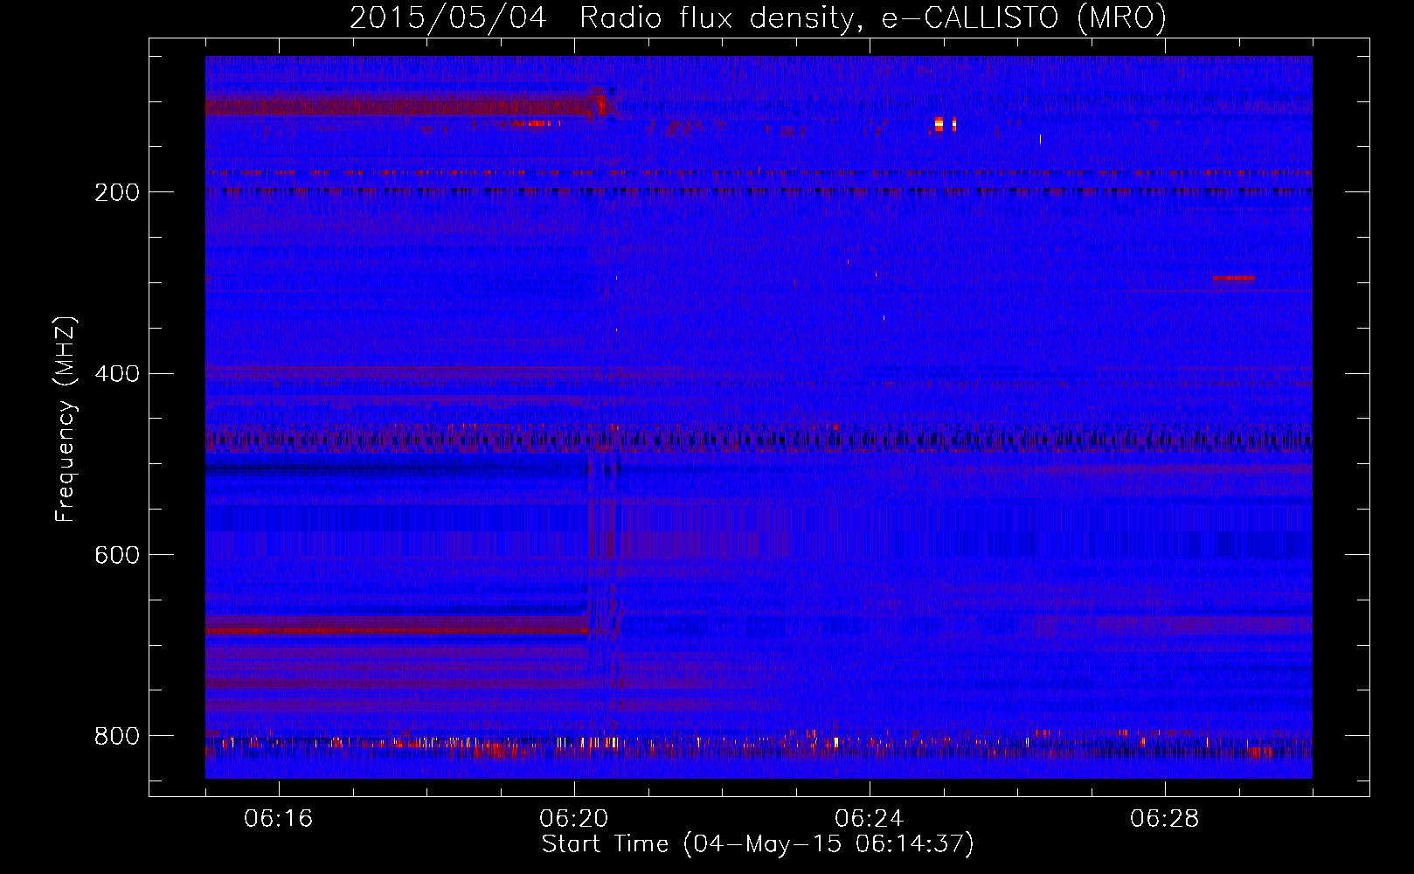Click the short red streak near 06:29

1234,278
